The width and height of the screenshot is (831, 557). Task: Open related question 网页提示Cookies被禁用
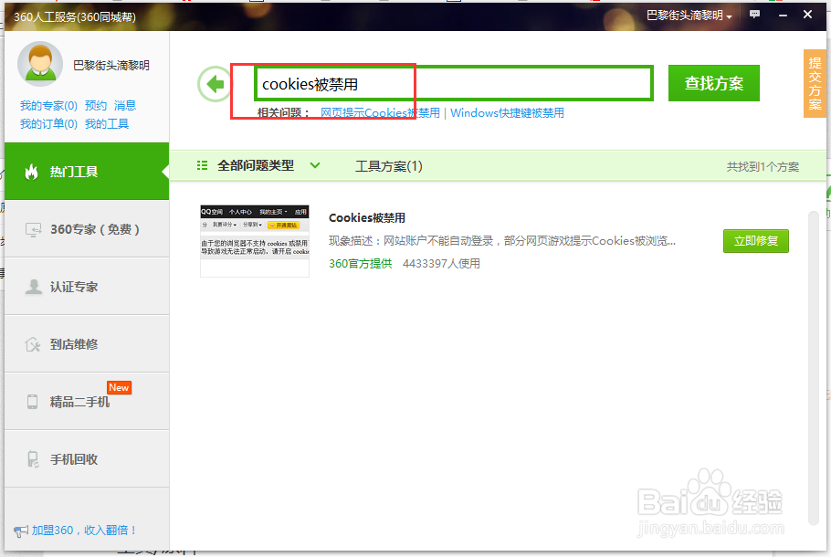coord(380,113)
